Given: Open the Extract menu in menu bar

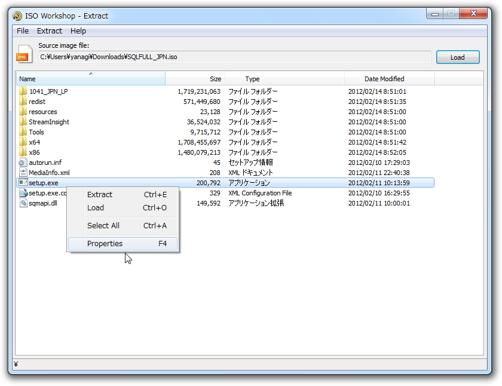Looking at the screenshot, I should point(49,30).
